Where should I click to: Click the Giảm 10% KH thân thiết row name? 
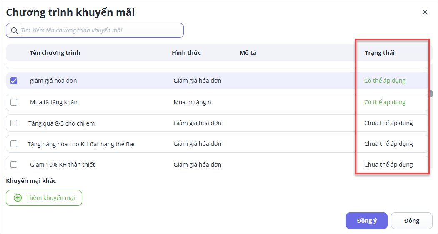[63, 165]
